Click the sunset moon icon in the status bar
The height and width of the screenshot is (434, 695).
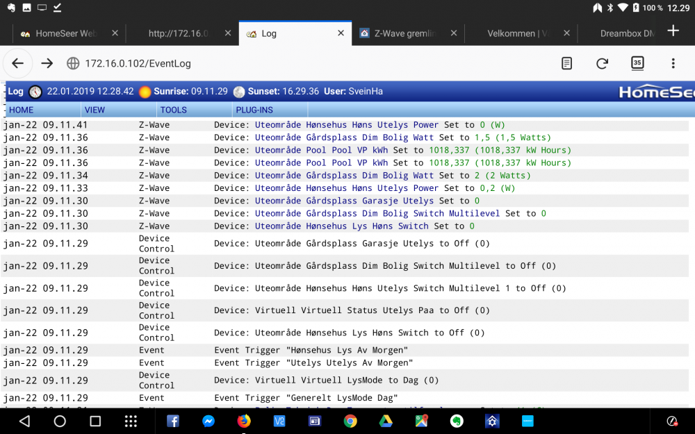tap(239, 91)
